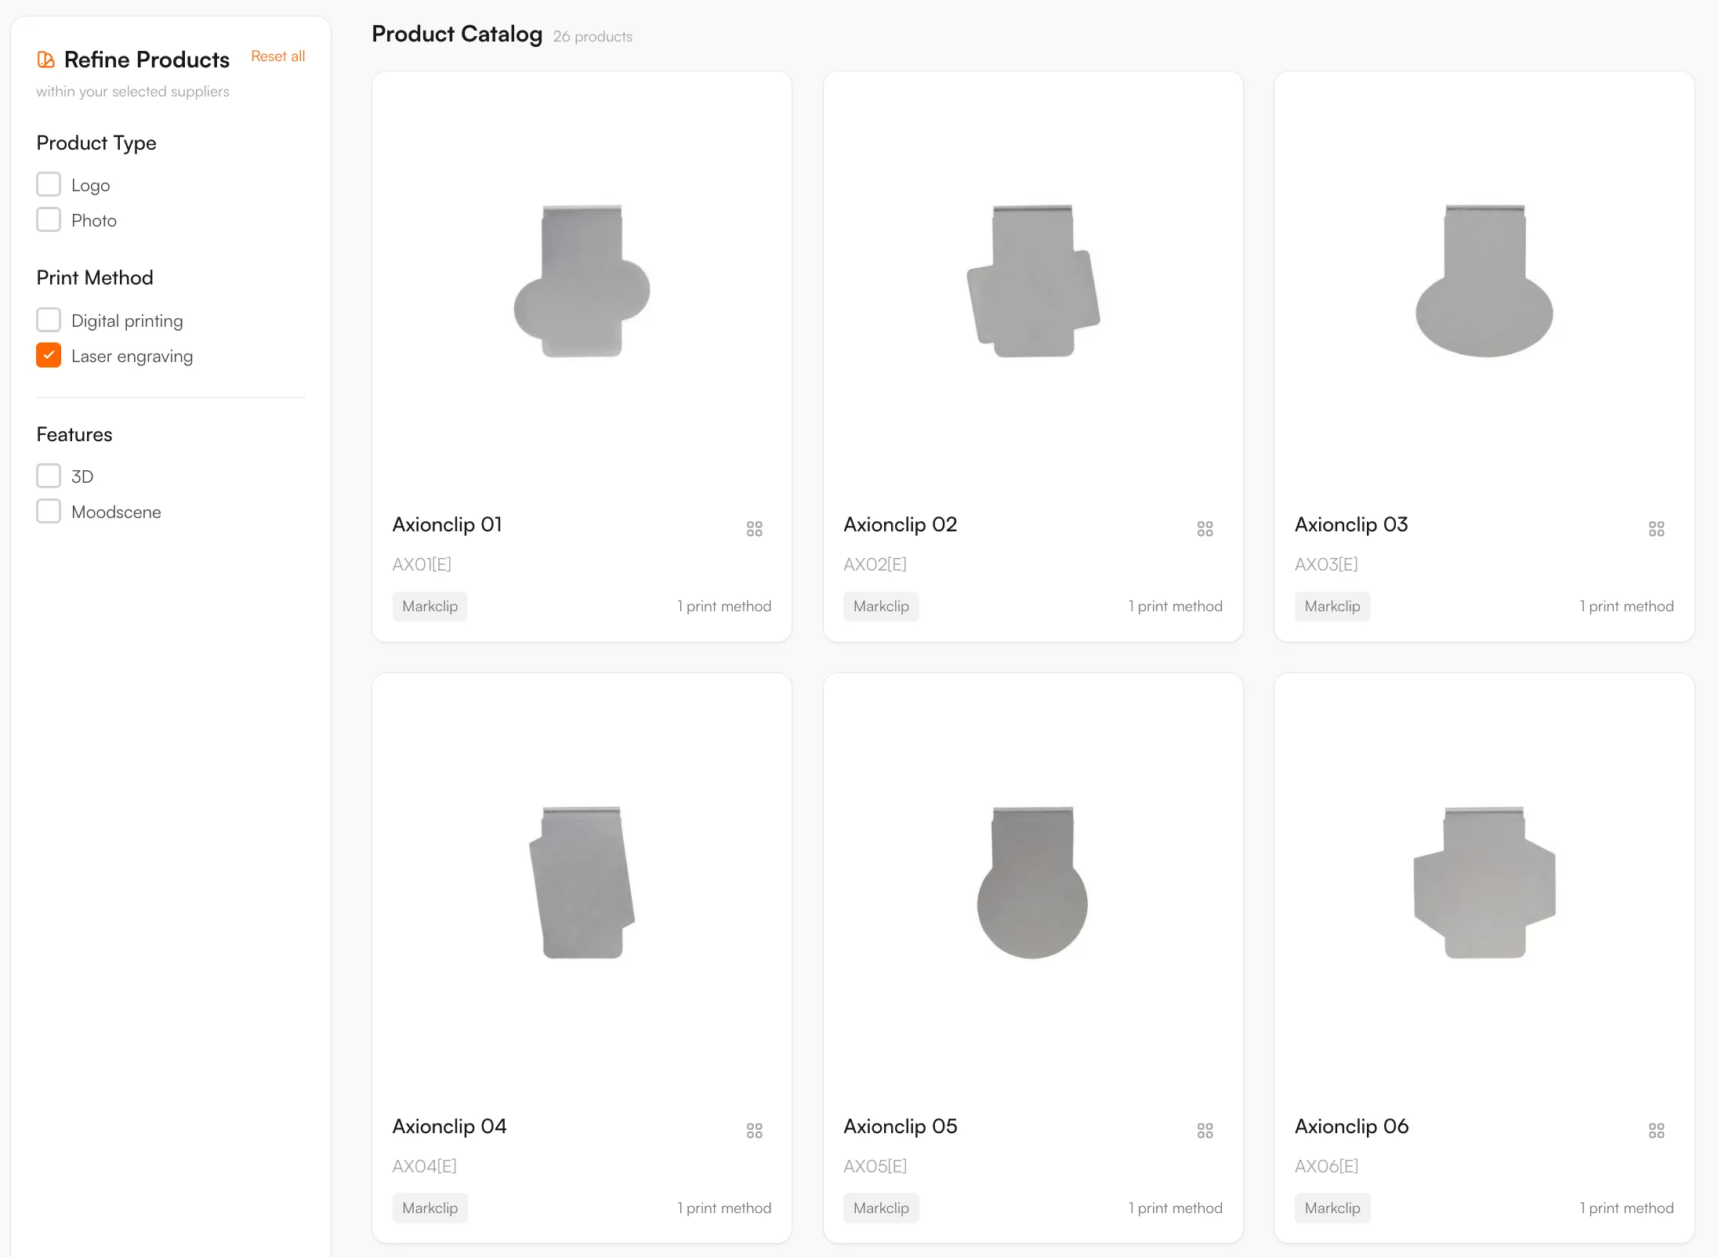The width and height of the screenshot is (1718, 1257).
Task: Click the Features section heading
Action: (x=74, y=435)
